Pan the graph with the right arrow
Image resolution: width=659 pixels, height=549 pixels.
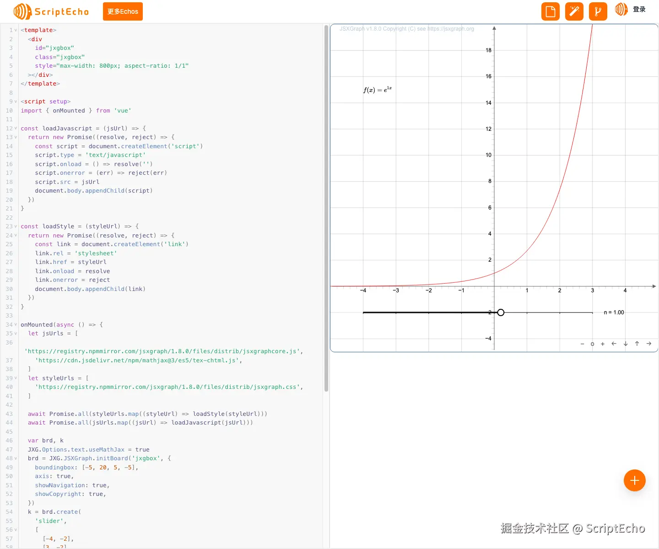[649, 344]
